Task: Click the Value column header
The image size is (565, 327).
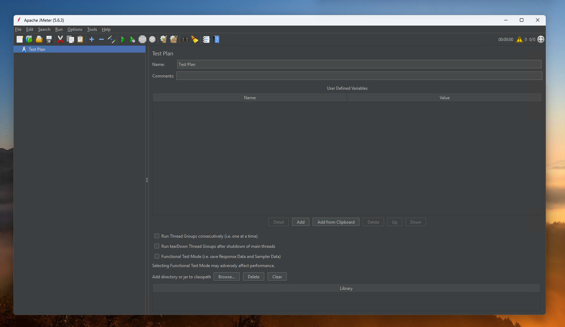Action: tap(445, 98)
